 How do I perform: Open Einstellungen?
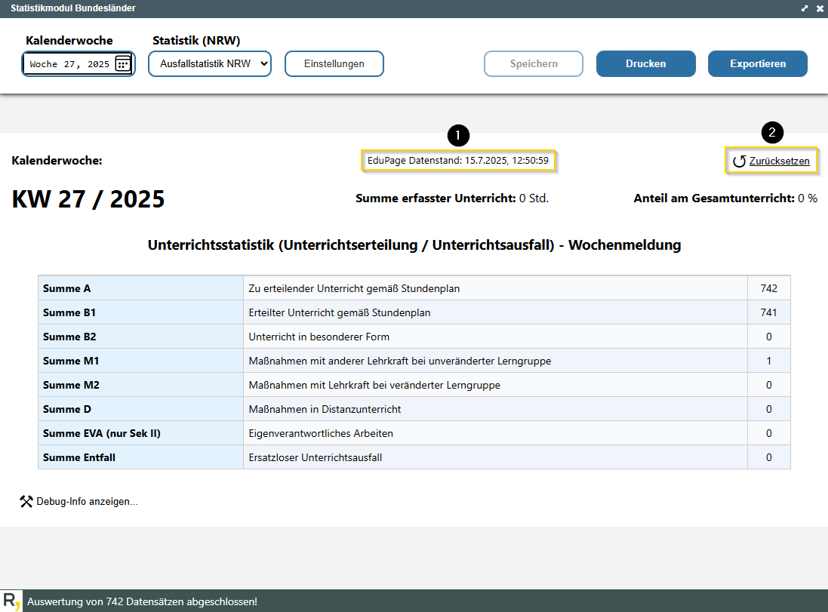334,64
